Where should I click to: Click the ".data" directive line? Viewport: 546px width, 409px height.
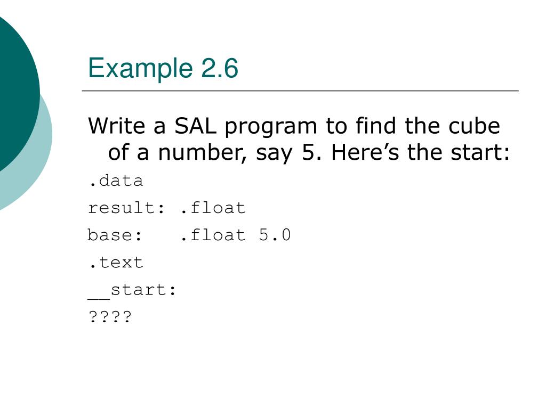[116, 181]
